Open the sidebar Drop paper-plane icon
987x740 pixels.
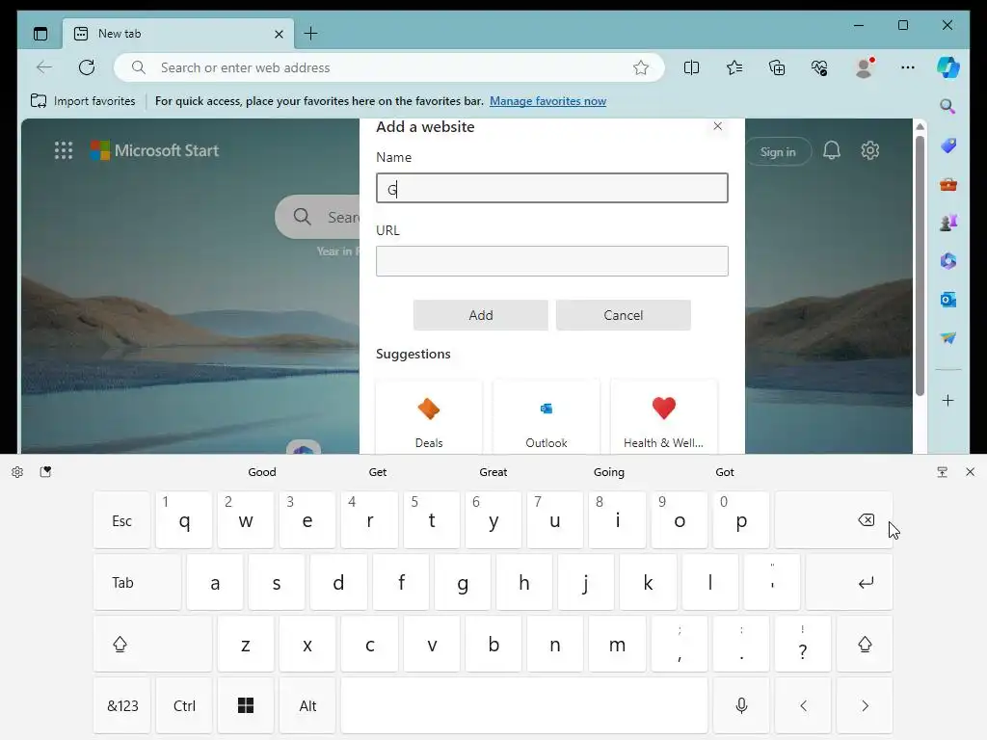tap(948, 338)
